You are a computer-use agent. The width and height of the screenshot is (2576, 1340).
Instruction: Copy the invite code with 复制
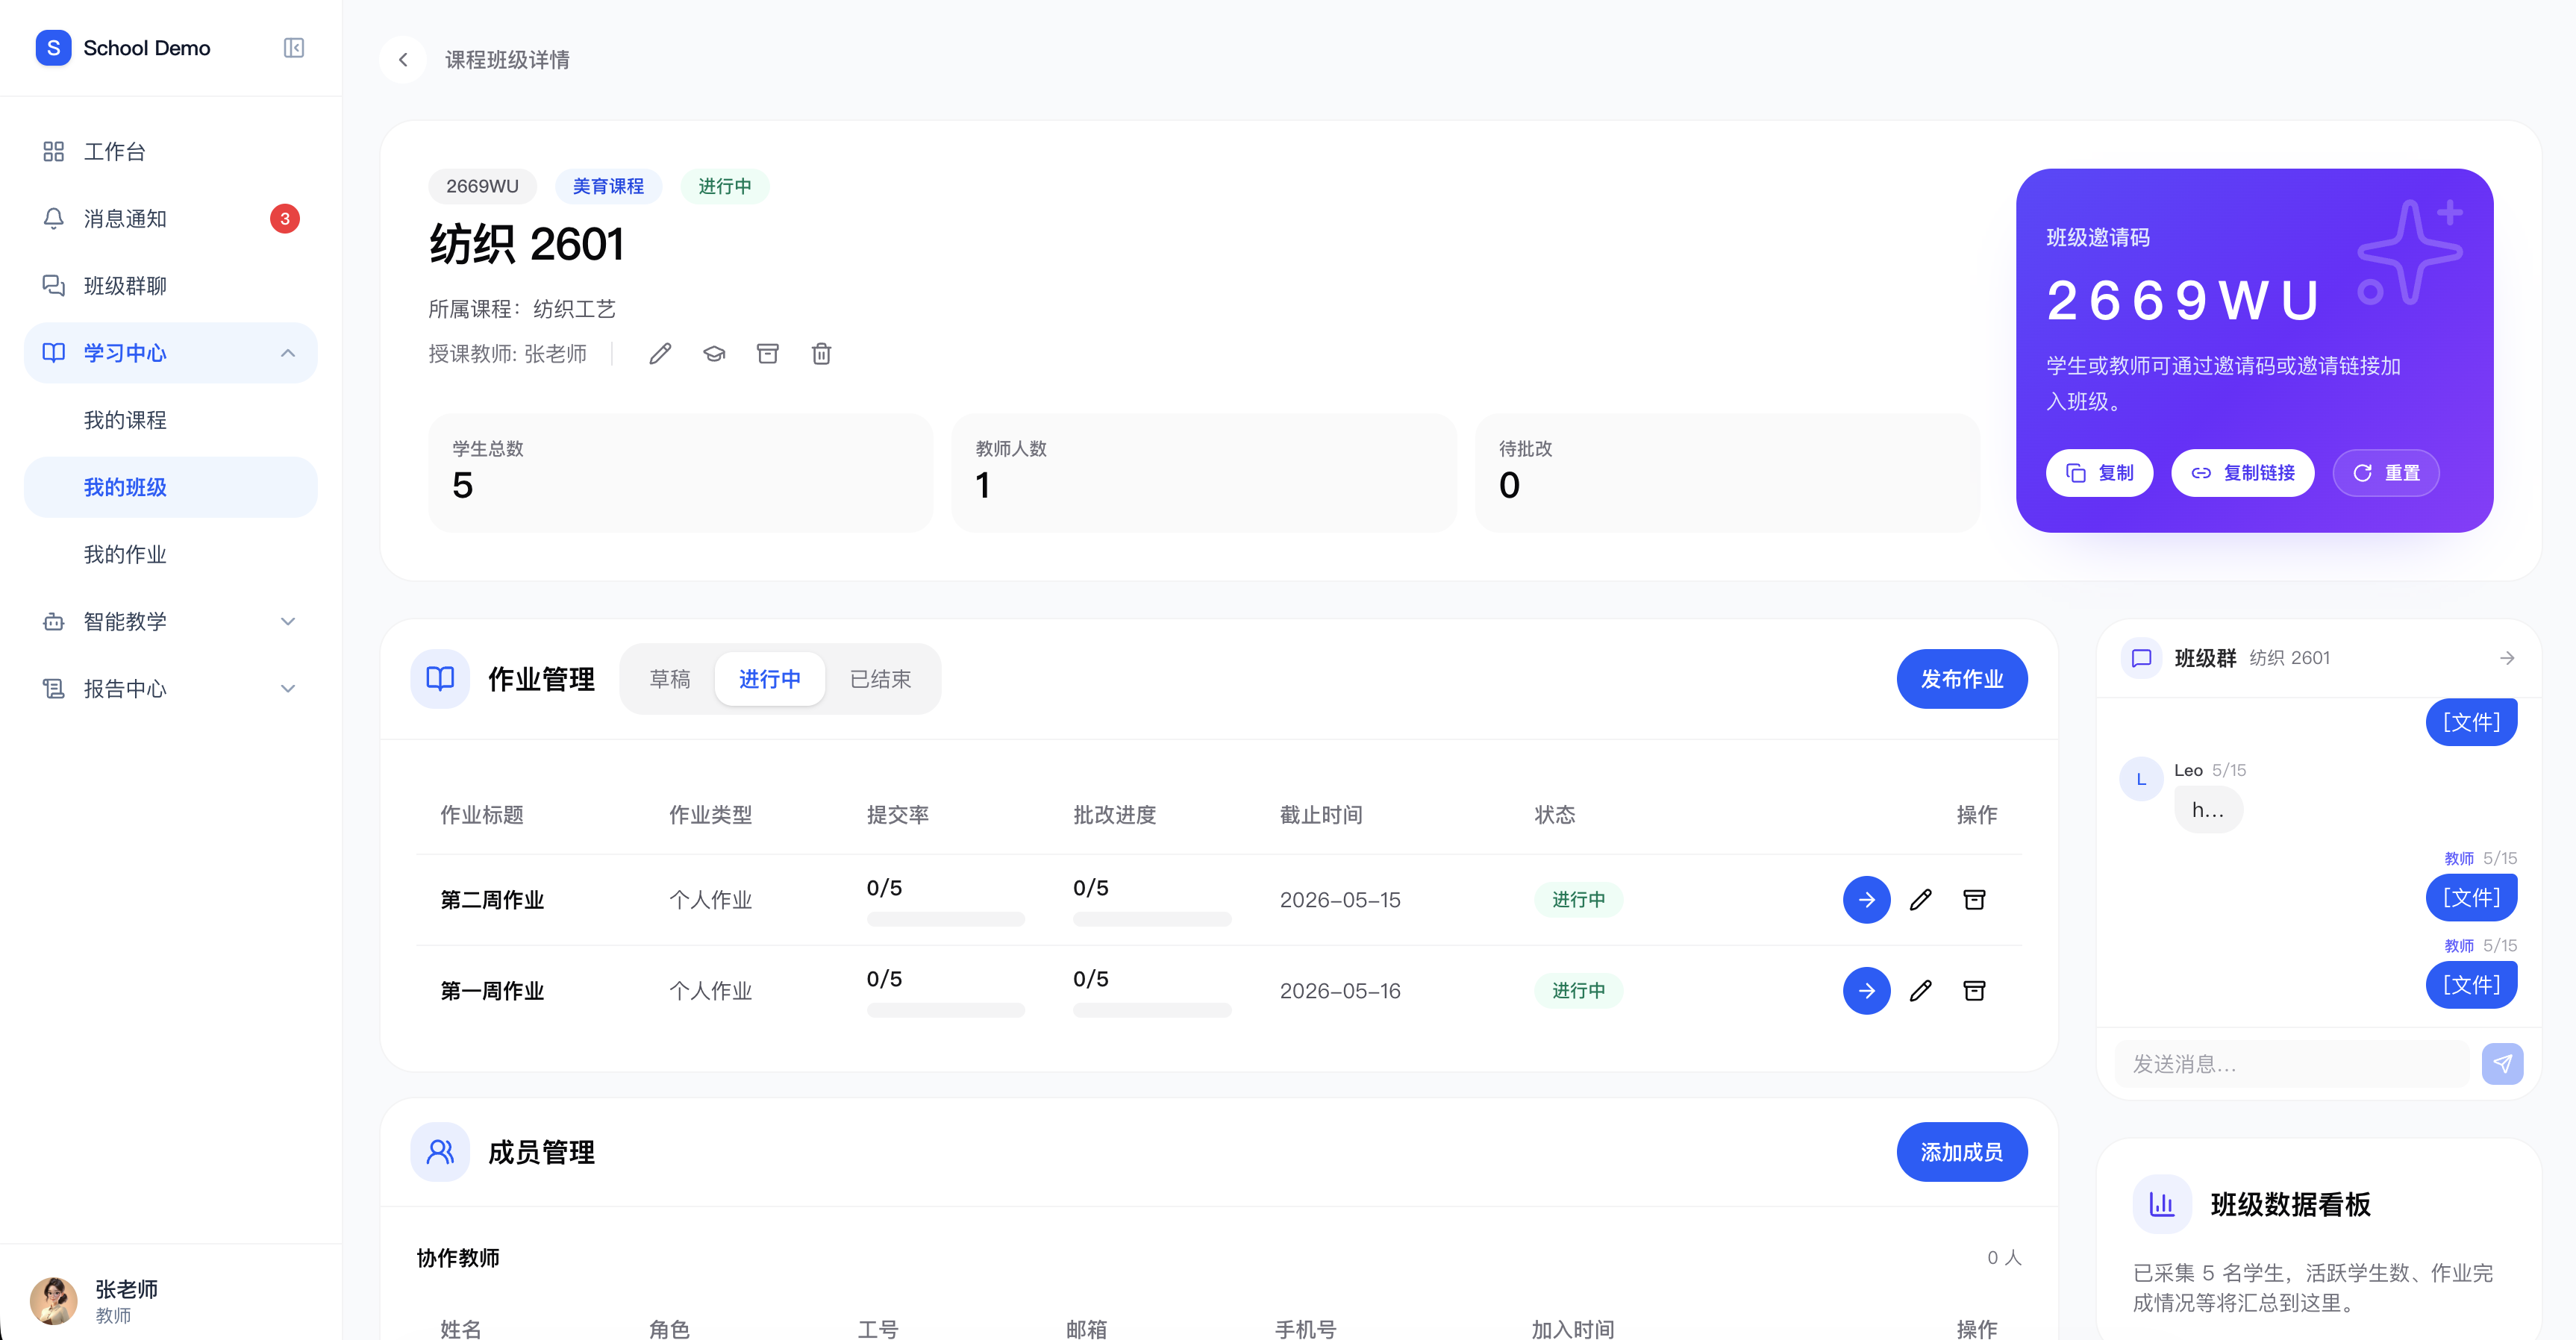[2100, 473]
